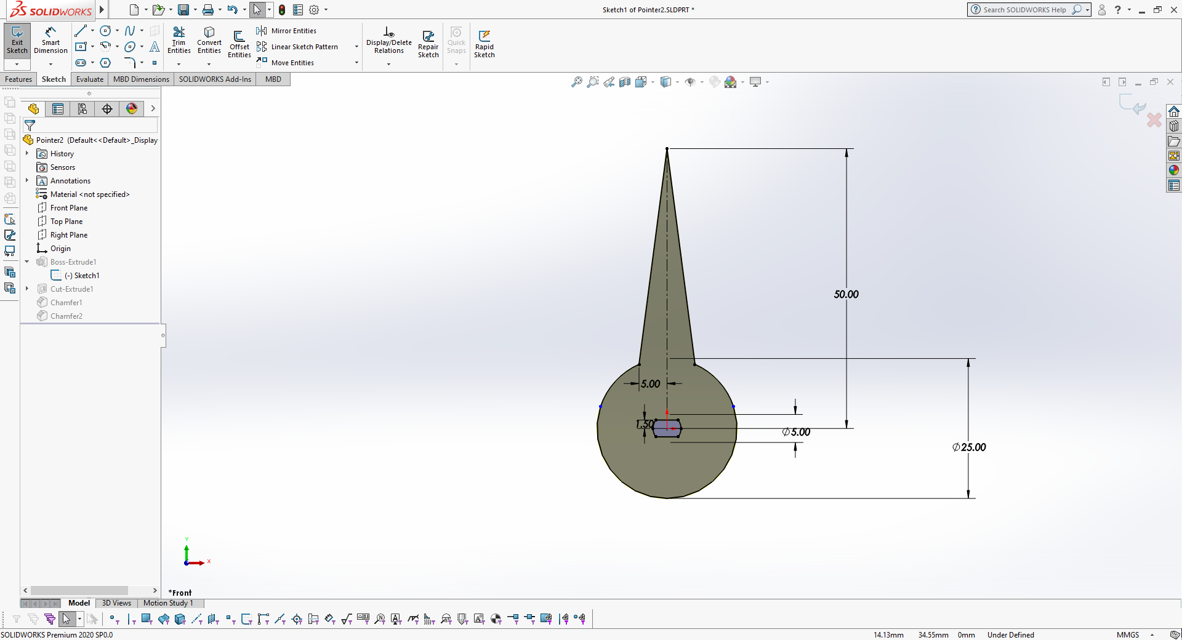Activate the sketch Text tool
This screenshot has width=1182, height=640.
coord(155,47)
